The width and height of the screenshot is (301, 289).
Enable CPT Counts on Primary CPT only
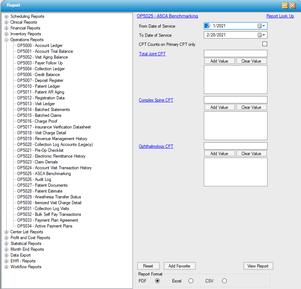(265, 44)
